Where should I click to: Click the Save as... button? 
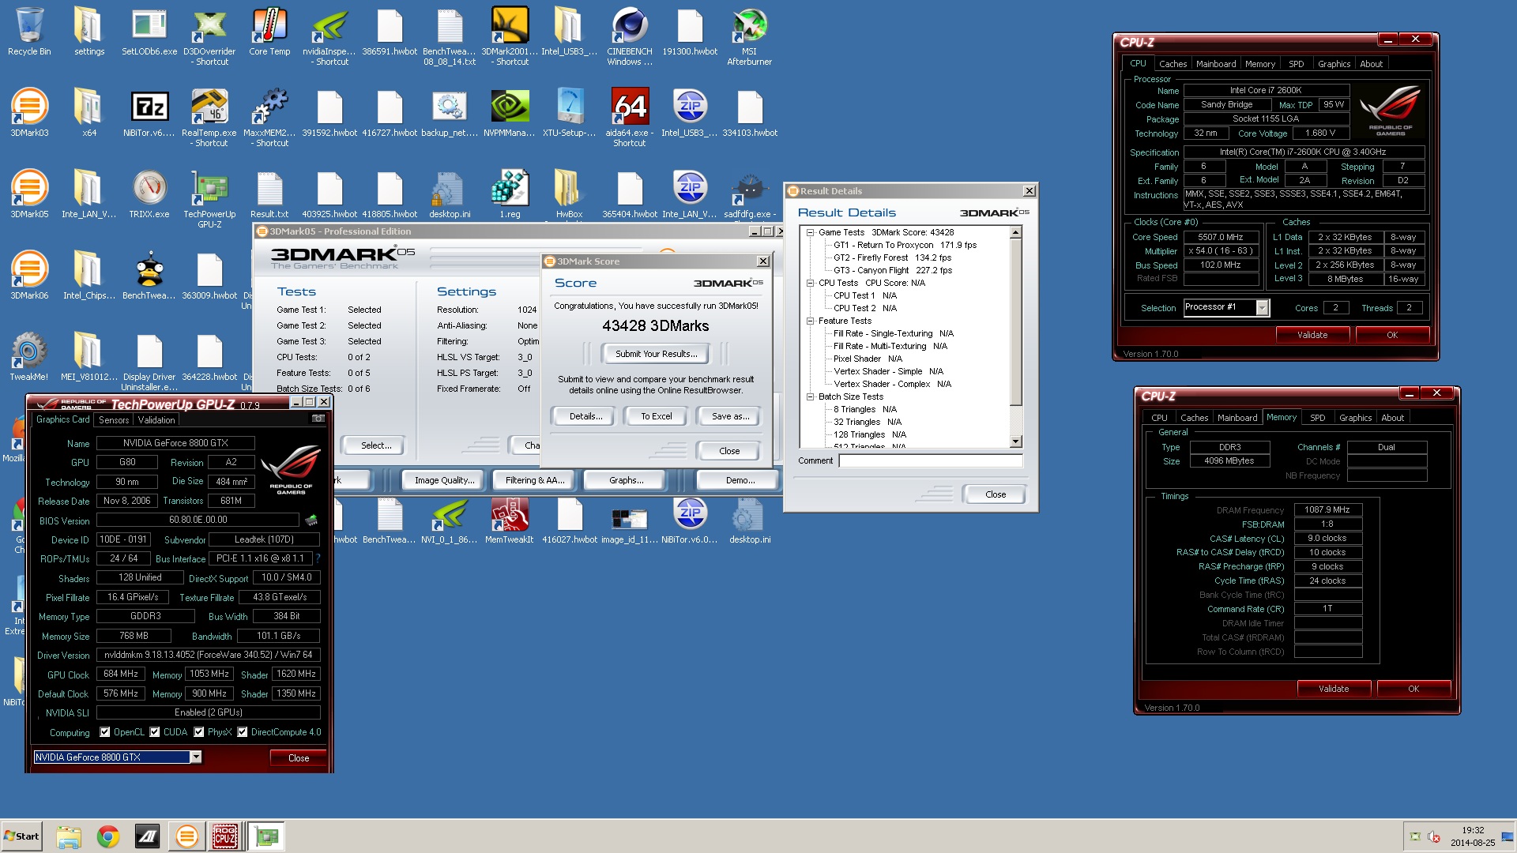730,416
